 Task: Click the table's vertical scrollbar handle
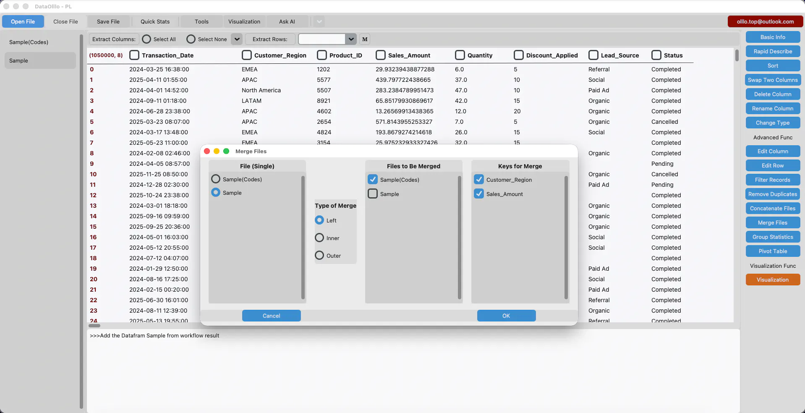coord(737,55)
